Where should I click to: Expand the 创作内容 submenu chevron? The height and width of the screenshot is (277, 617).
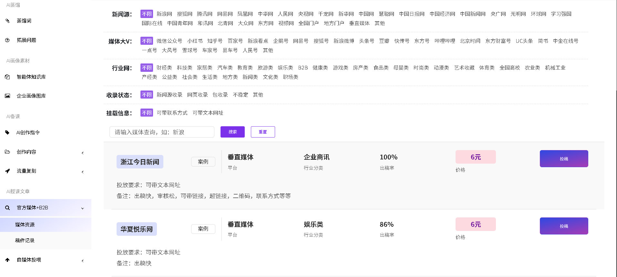coord(83,153)
